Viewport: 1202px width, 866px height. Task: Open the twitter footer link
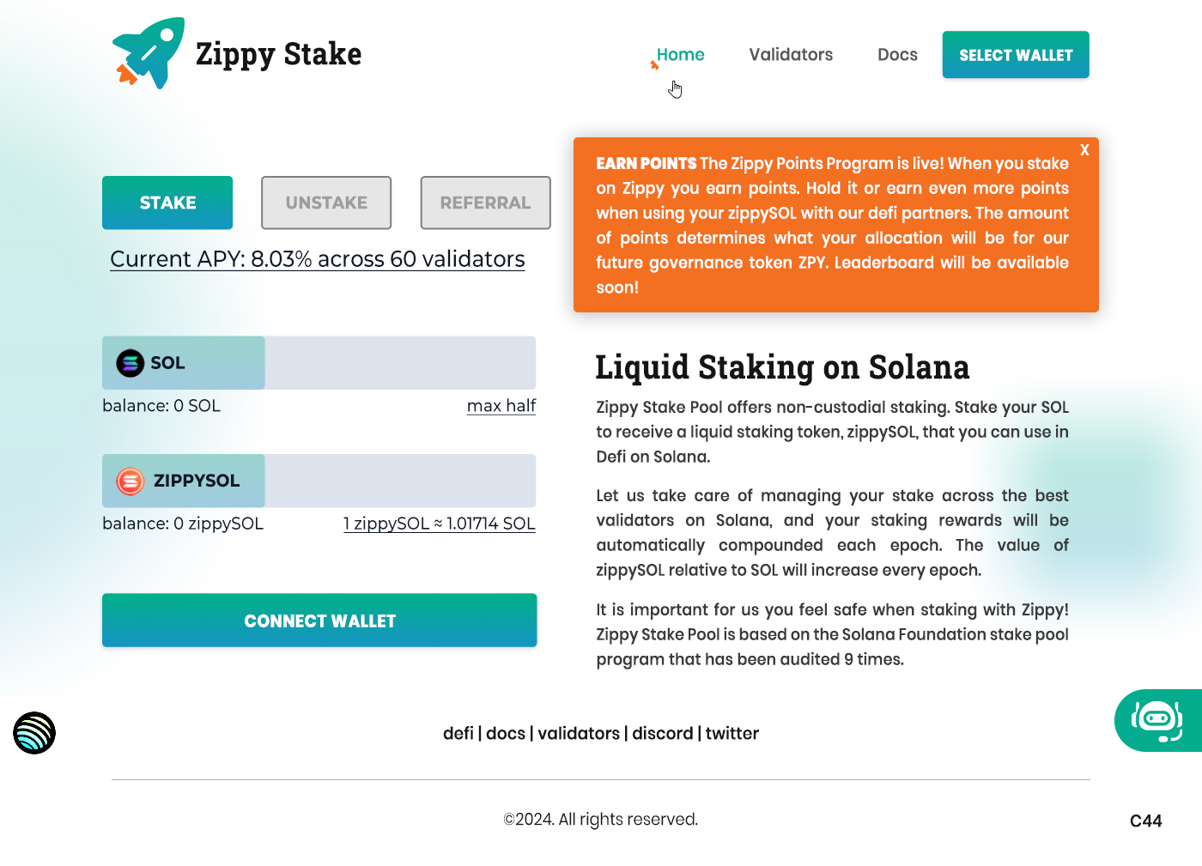click(732, 734)
